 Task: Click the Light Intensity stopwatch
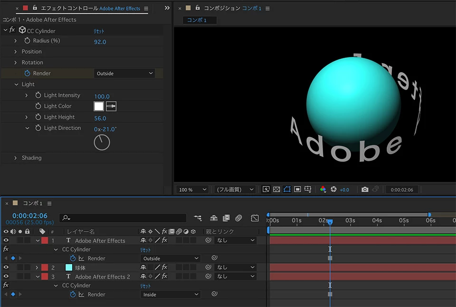[x=38, y=95]
